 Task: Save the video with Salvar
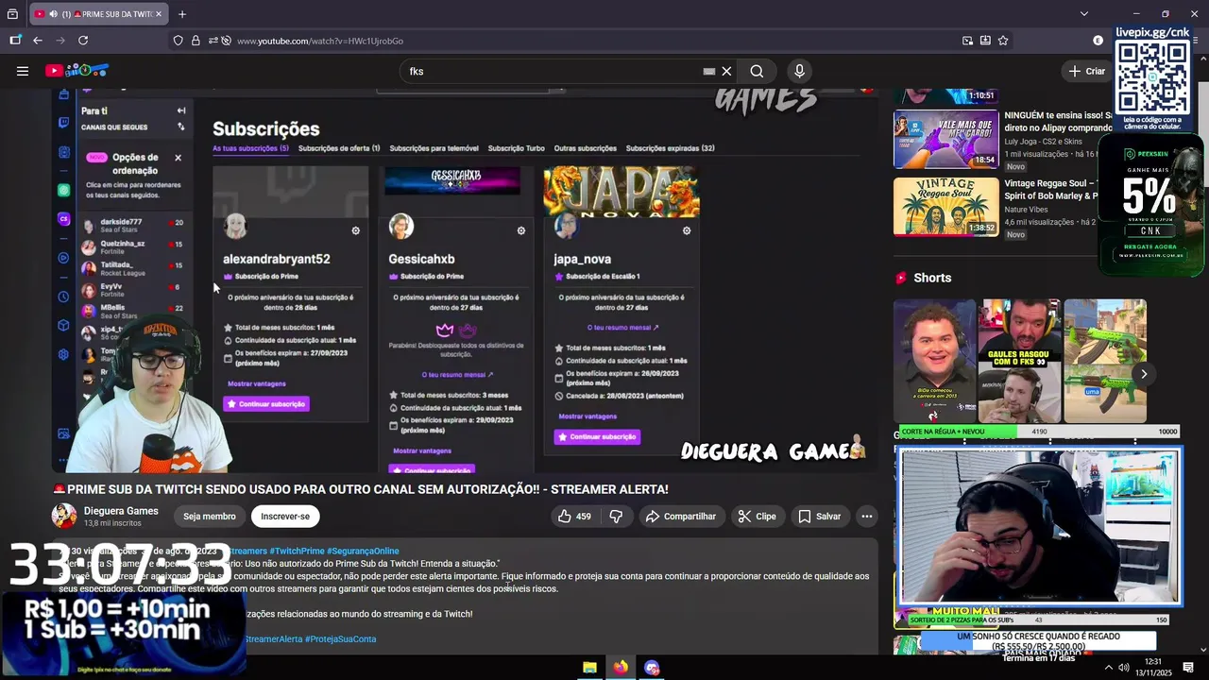[819, 517]
